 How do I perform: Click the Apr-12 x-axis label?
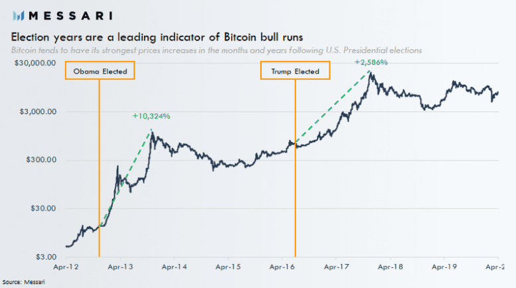coord(66,267)
